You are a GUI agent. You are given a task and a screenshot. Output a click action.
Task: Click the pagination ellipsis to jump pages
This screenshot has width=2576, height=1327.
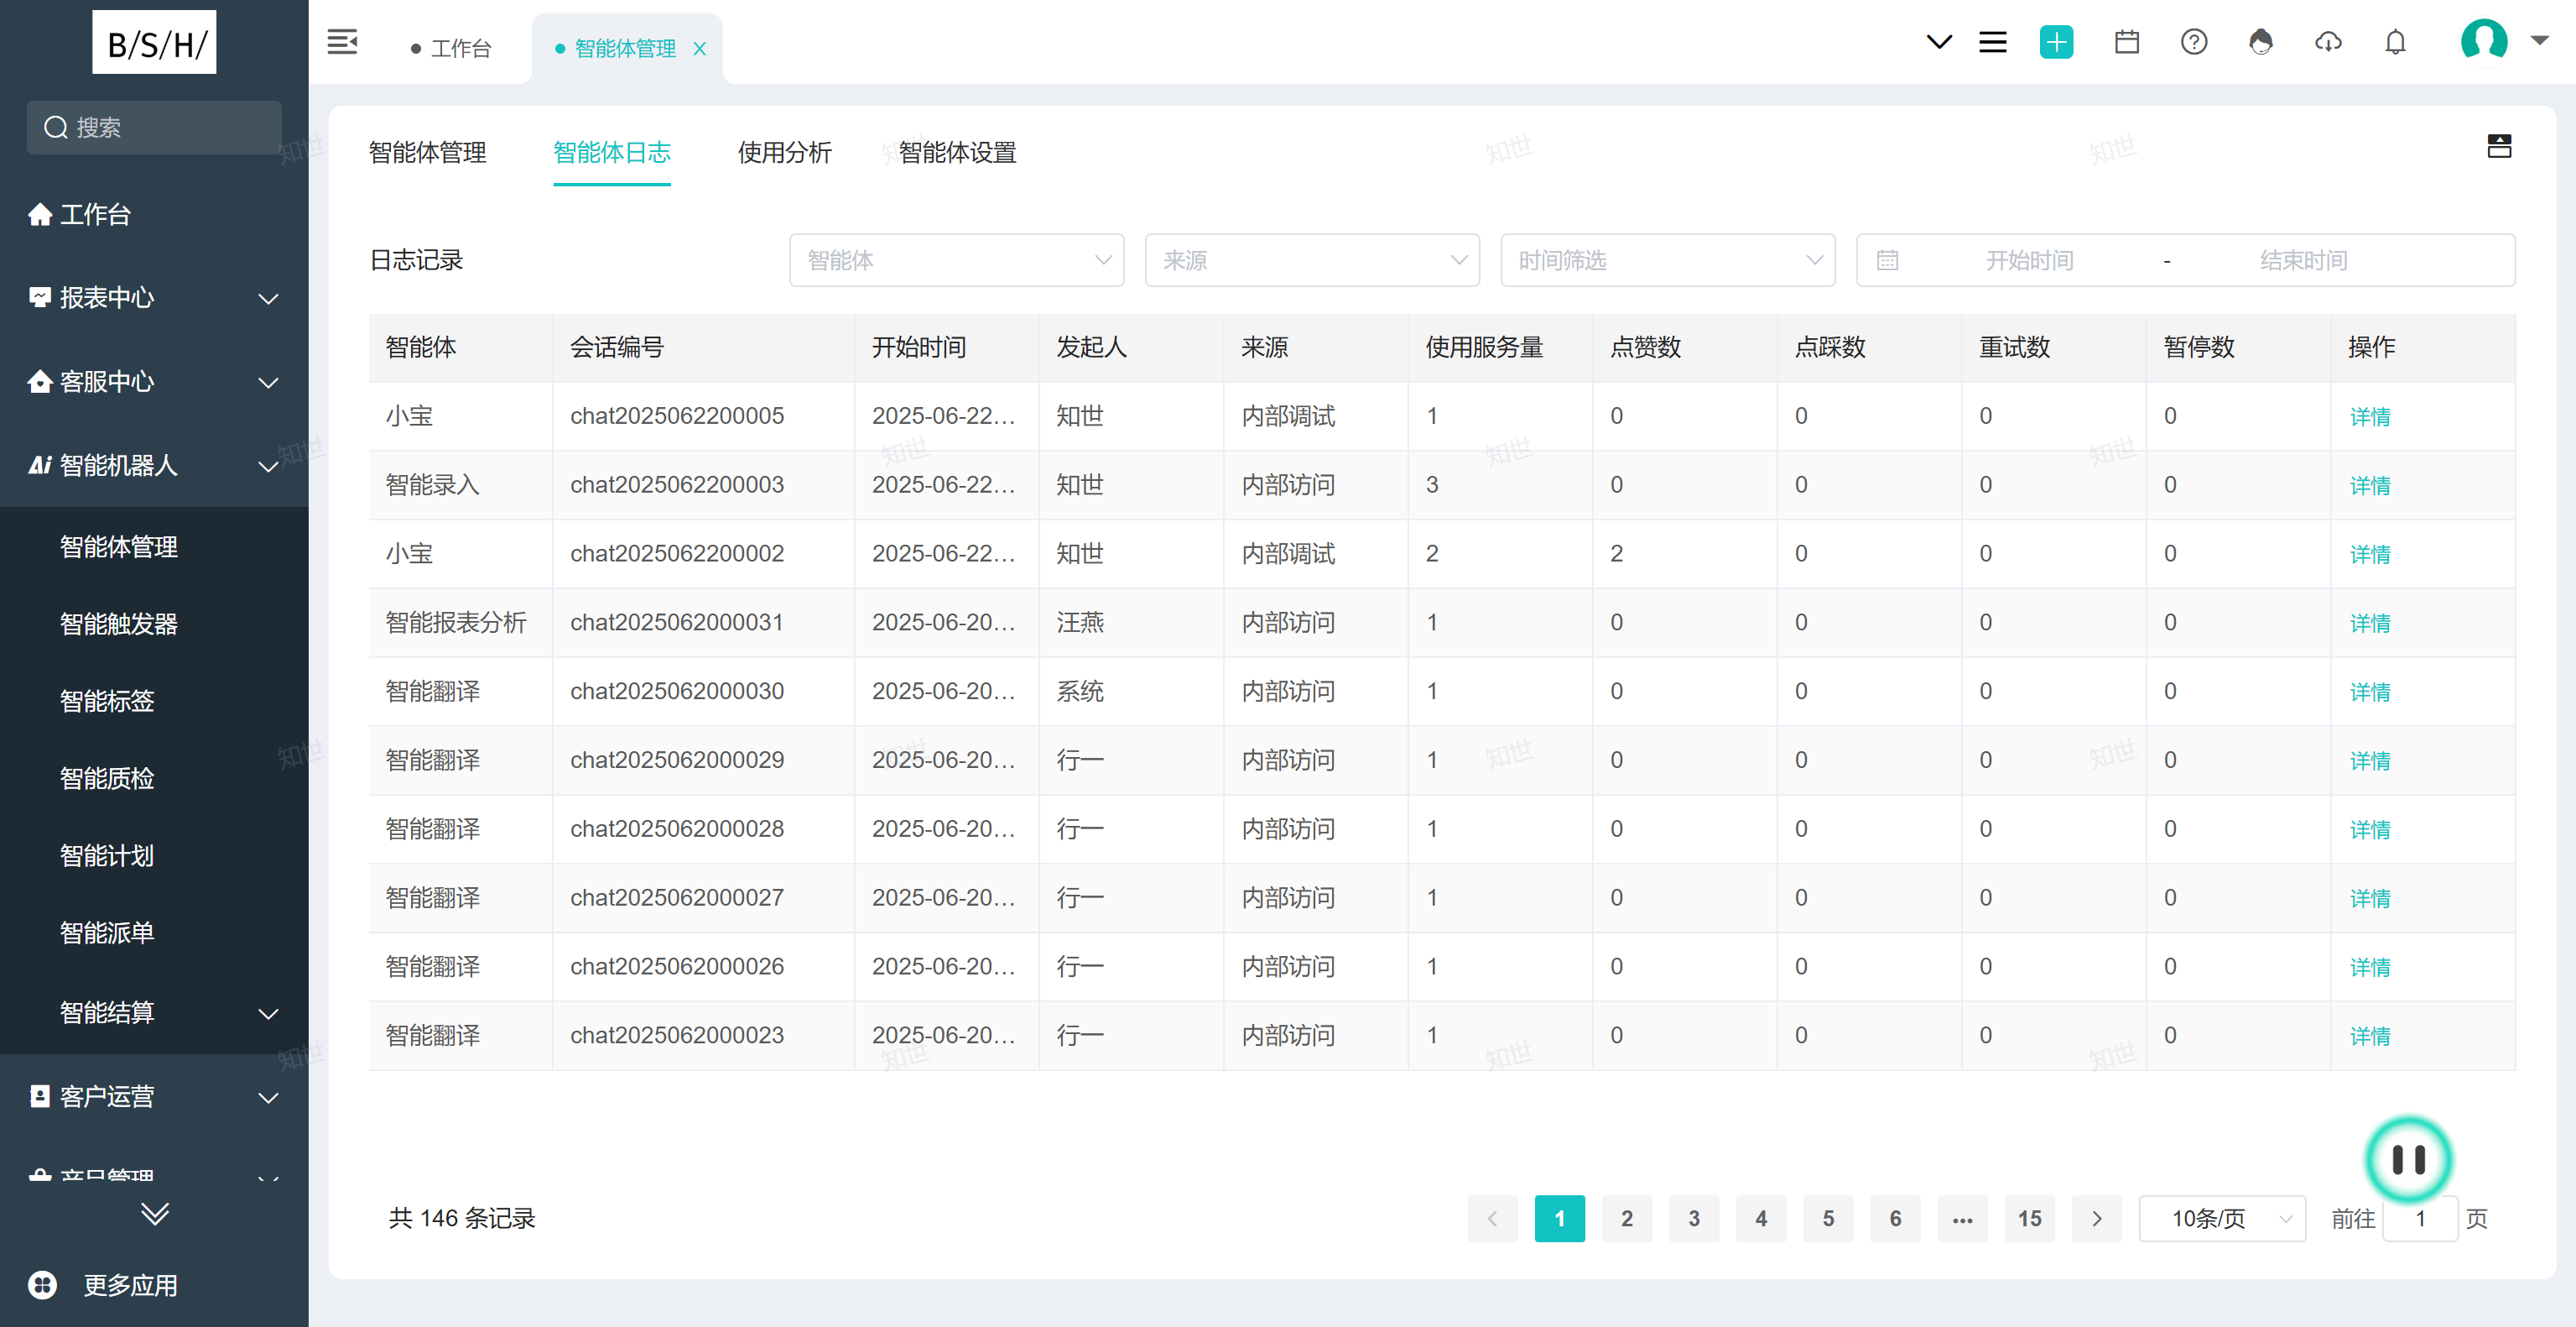[1961, 1218]
